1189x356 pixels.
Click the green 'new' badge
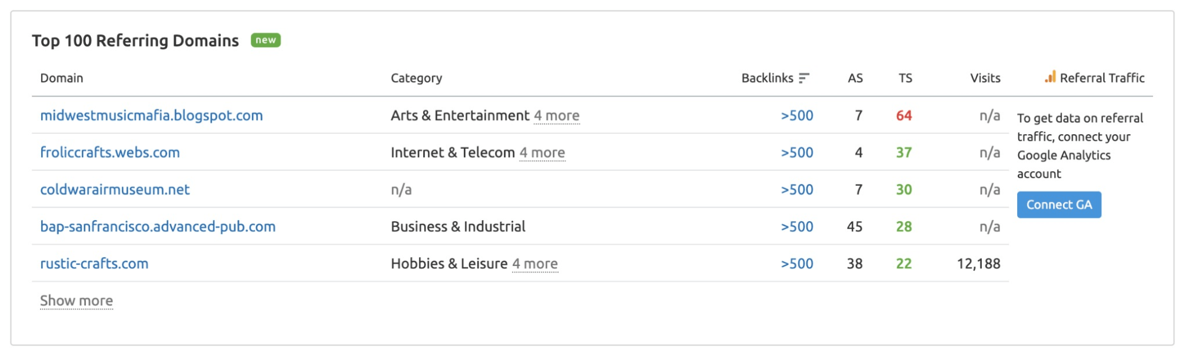tap(265, 40)
